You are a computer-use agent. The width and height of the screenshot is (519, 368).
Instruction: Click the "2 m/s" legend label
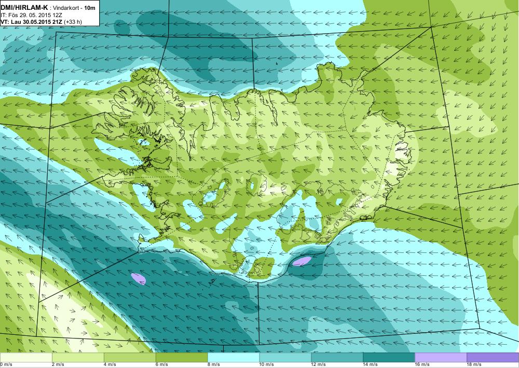[58, 365]
